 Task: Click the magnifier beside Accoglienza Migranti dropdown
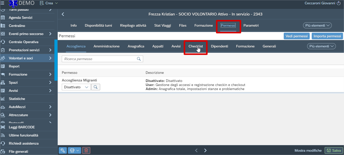[96, 87]
